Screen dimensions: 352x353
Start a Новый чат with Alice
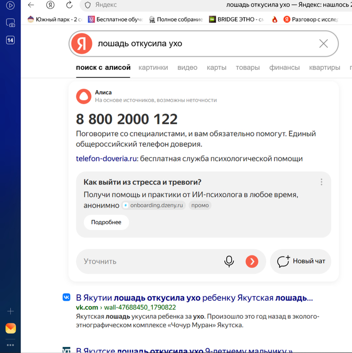coord(301,261)
